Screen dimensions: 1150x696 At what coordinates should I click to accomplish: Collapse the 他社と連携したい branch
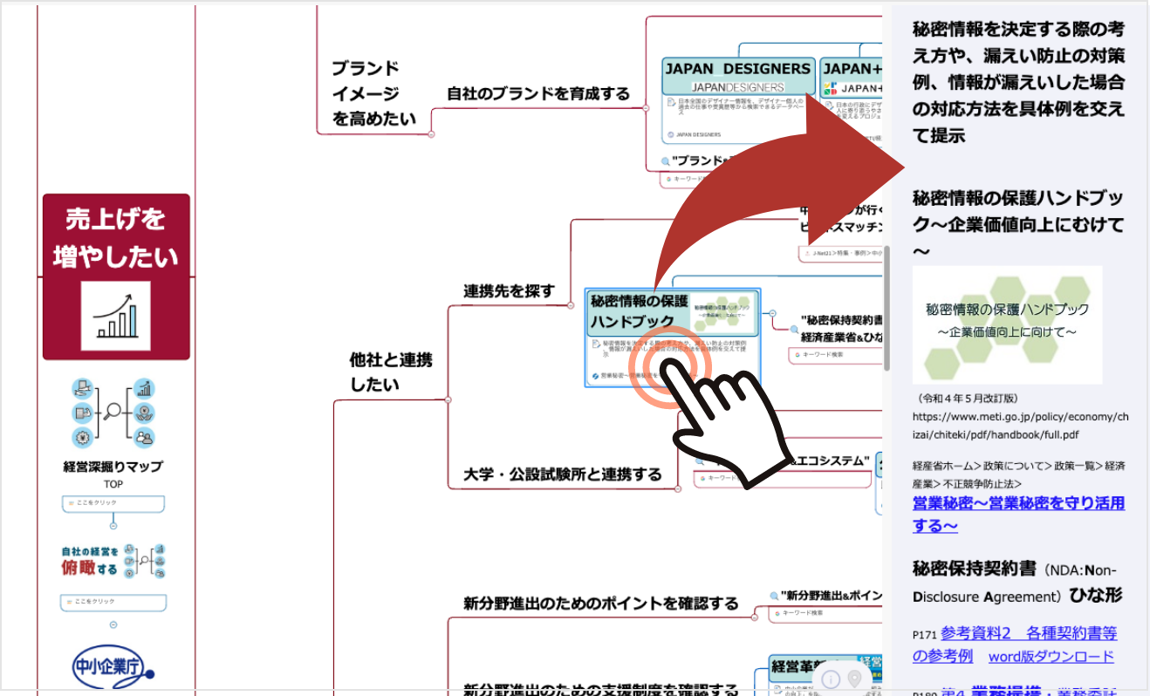(448, 399)
